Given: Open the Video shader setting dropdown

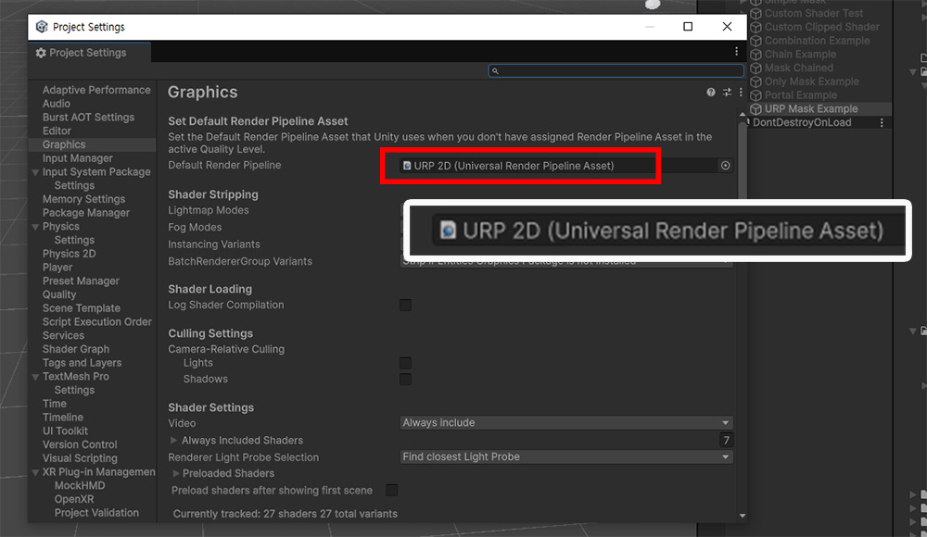Looking at the screenshot, I should coord(566,423).
